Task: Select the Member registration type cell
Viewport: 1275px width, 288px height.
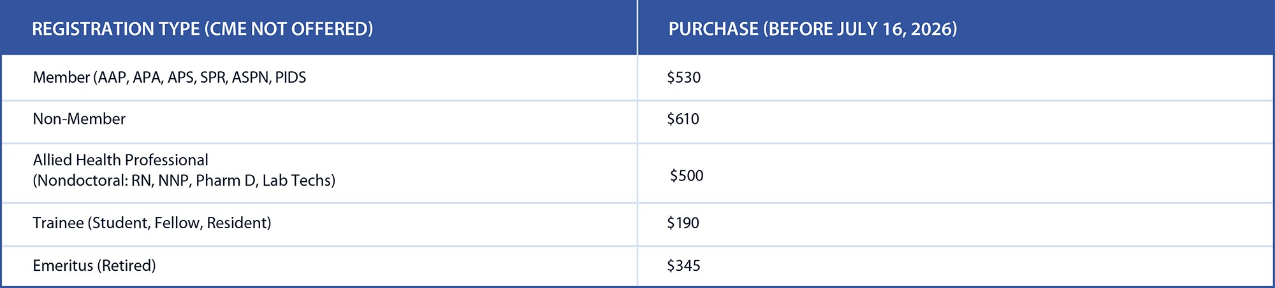Action: [61, 78]
